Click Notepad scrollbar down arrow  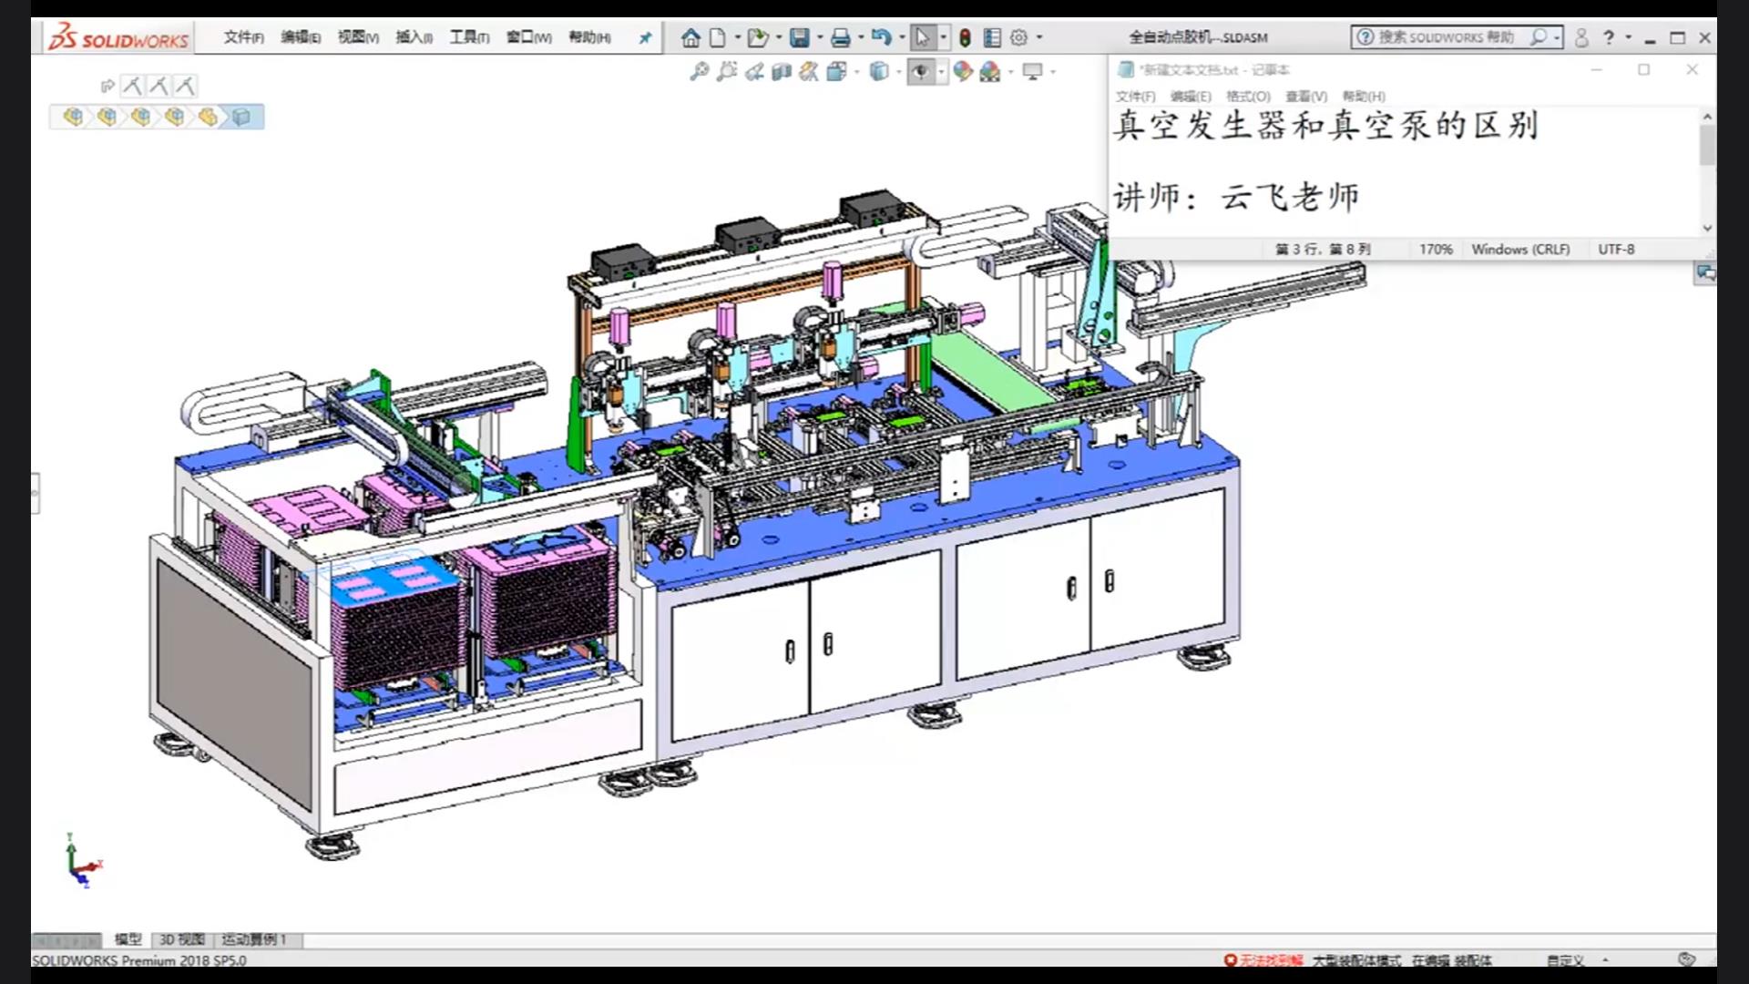tap(1707, 228)
